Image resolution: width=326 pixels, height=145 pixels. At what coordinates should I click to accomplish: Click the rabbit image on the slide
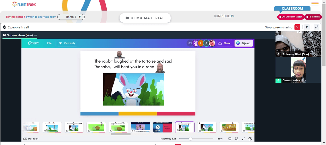pos(133,89)
